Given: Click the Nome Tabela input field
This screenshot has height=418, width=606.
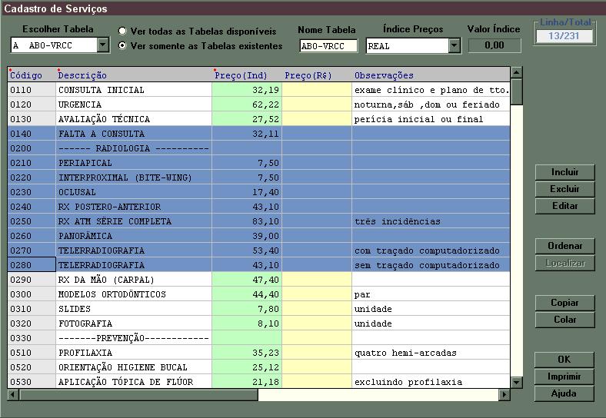Looking at the screenshot, I should [328, 46].
